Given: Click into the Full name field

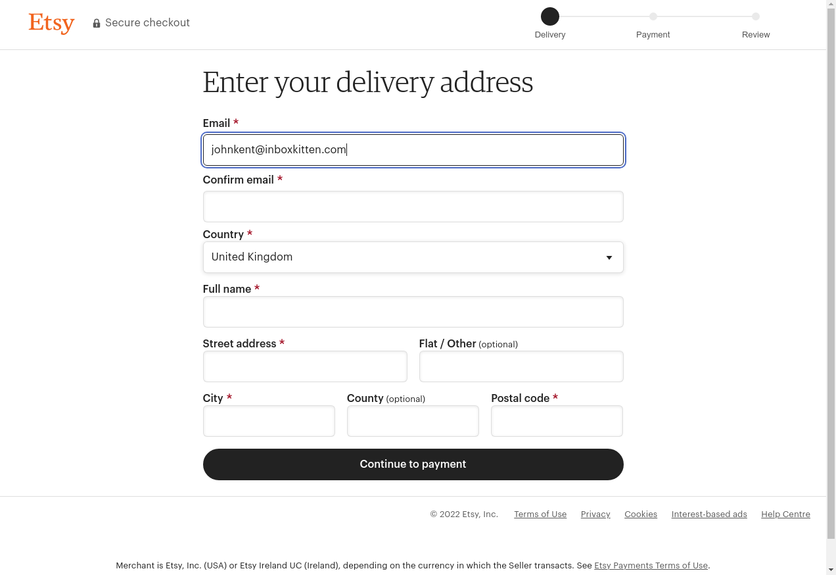Looking at the screenshot, I should [x=413, y=312].
